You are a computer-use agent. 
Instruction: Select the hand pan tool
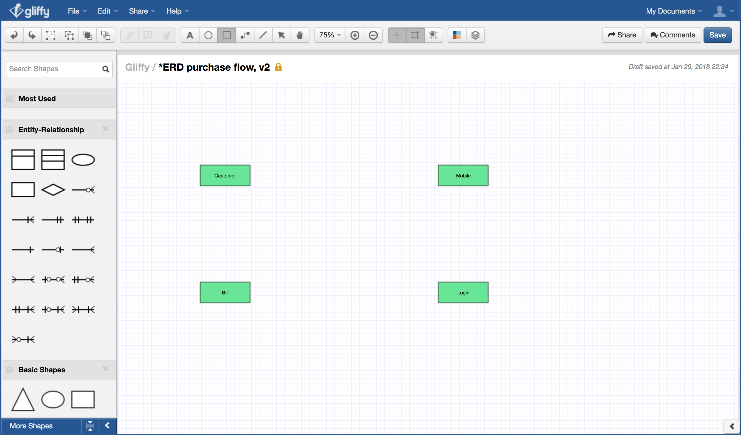coord(300,35)
